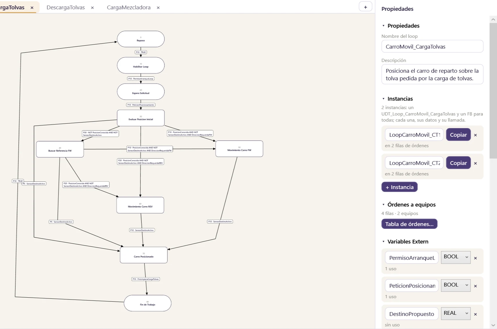This screenshot has width=497, height=329.
Task: Collapse the Variables Extern section
Action: [383, 242]
